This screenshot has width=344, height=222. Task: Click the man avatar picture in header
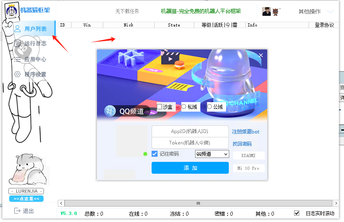tap(266, 11)
